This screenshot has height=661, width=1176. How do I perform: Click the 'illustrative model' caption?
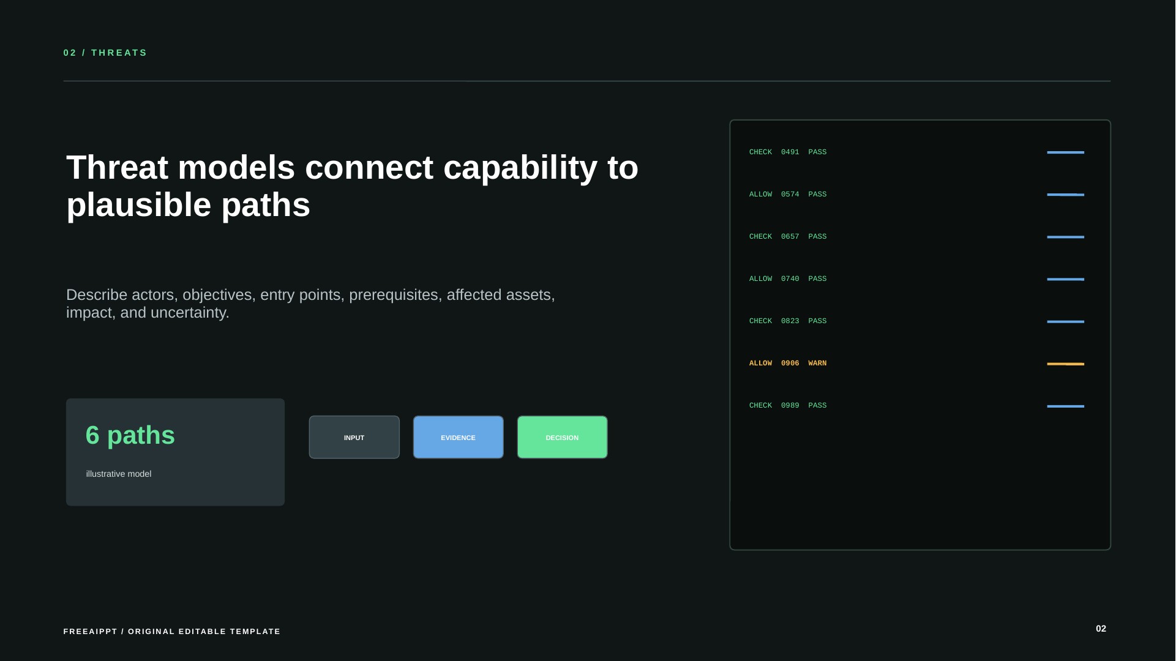coord(119,474)
